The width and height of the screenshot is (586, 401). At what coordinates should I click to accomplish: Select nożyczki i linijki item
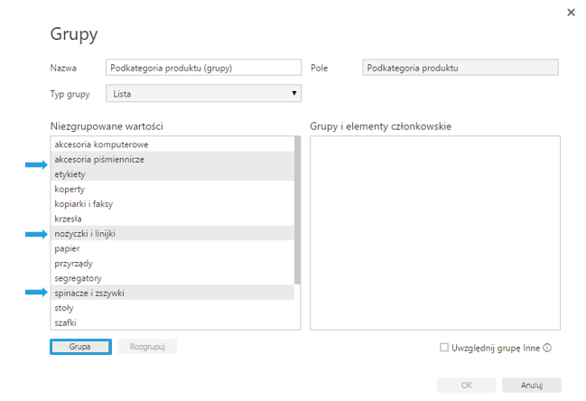(x=90, y=233)
